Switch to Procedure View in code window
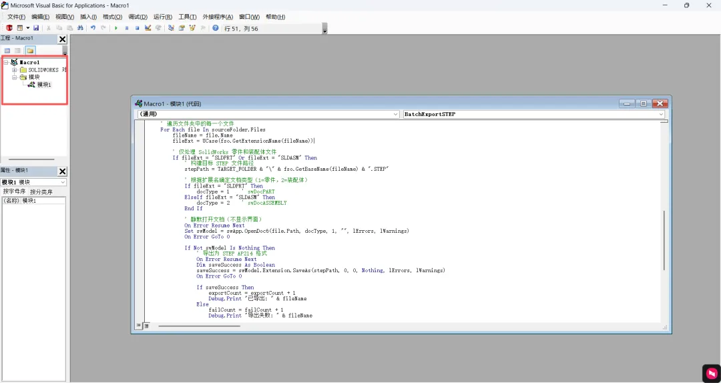 coord(138,326)
